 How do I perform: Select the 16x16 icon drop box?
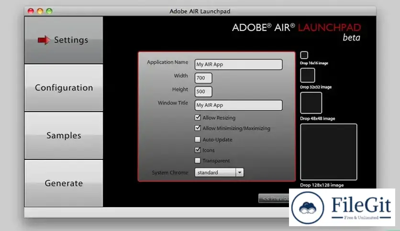(304, 55)
